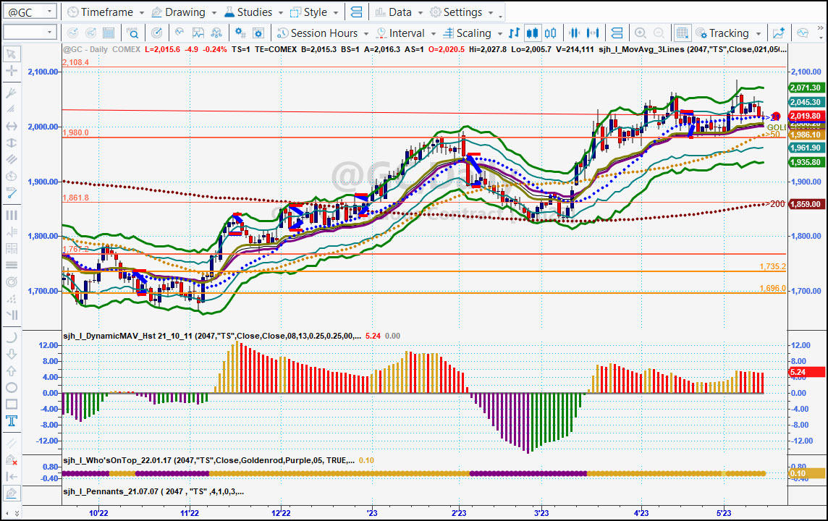Select the Text drawing tool

pyautogui.click(x=11, y=420)
